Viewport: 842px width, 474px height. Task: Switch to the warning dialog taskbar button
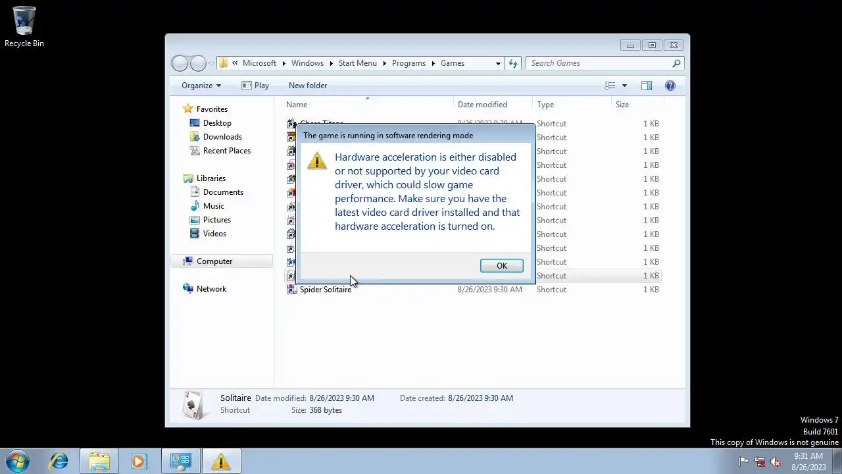coord(221,461)
